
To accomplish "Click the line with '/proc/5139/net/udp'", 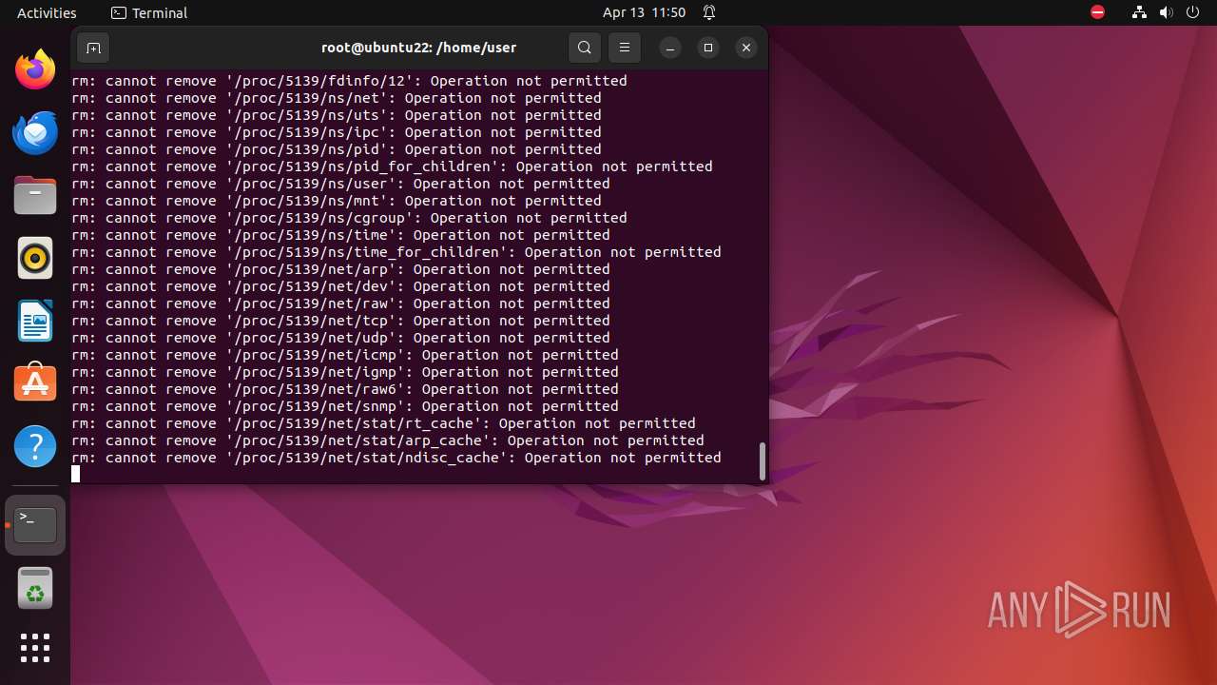I will 340,338.
